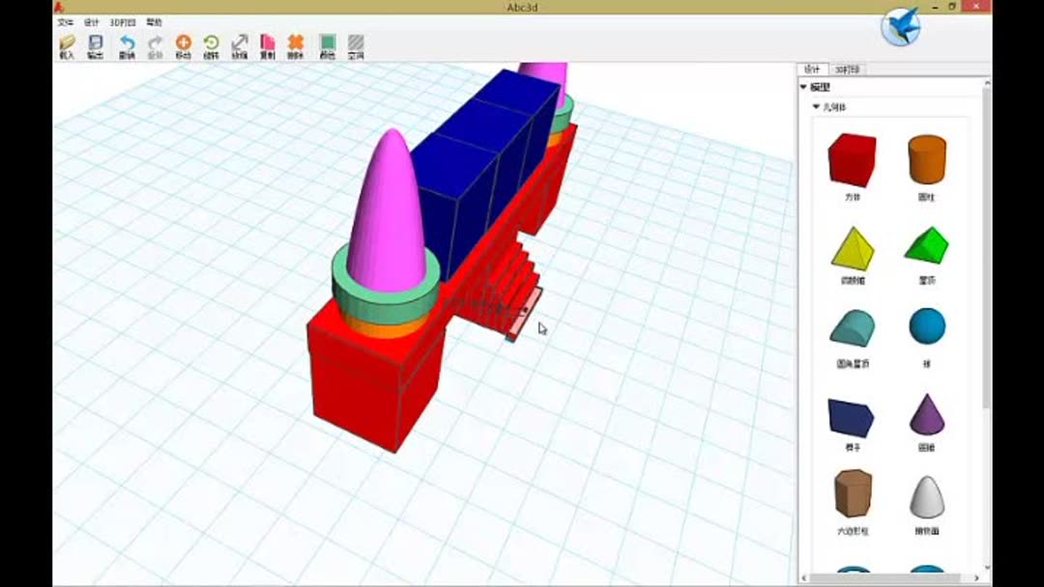Select the 旋转 rotate tool
The image size is (1044, 587).
[211, 45]
